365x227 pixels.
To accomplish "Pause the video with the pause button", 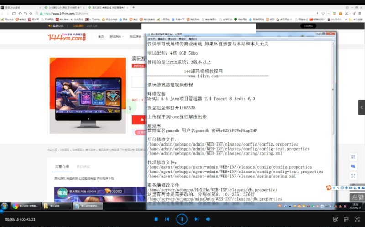I will [182, 219].
